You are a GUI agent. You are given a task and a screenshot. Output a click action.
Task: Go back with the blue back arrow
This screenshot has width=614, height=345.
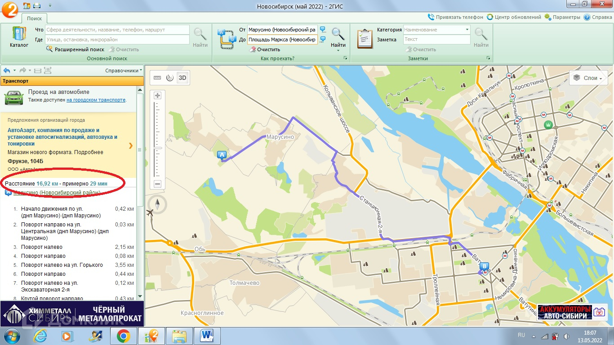(x=7, y=71)
